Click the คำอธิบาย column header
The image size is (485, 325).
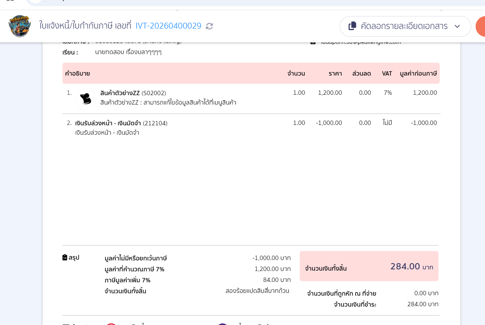(78, 73)
